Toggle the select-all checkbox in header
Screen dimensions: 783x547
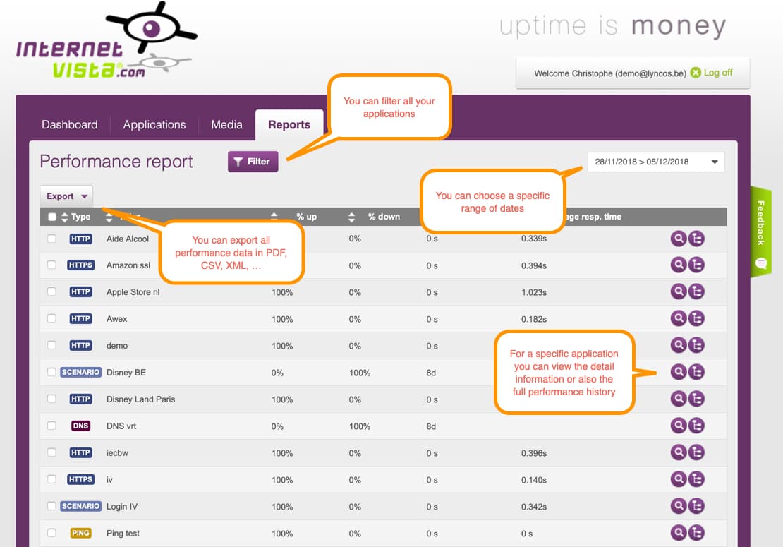tap(52, 217)
